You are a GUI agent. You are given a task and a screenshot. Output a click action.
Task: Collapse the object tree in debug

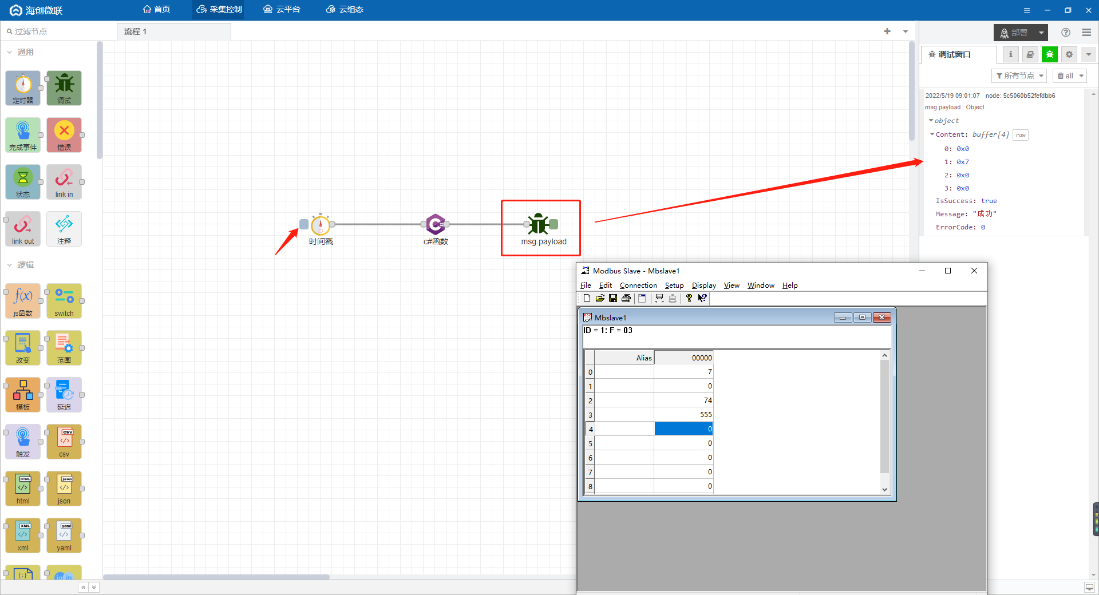click(x=931, y=121)
